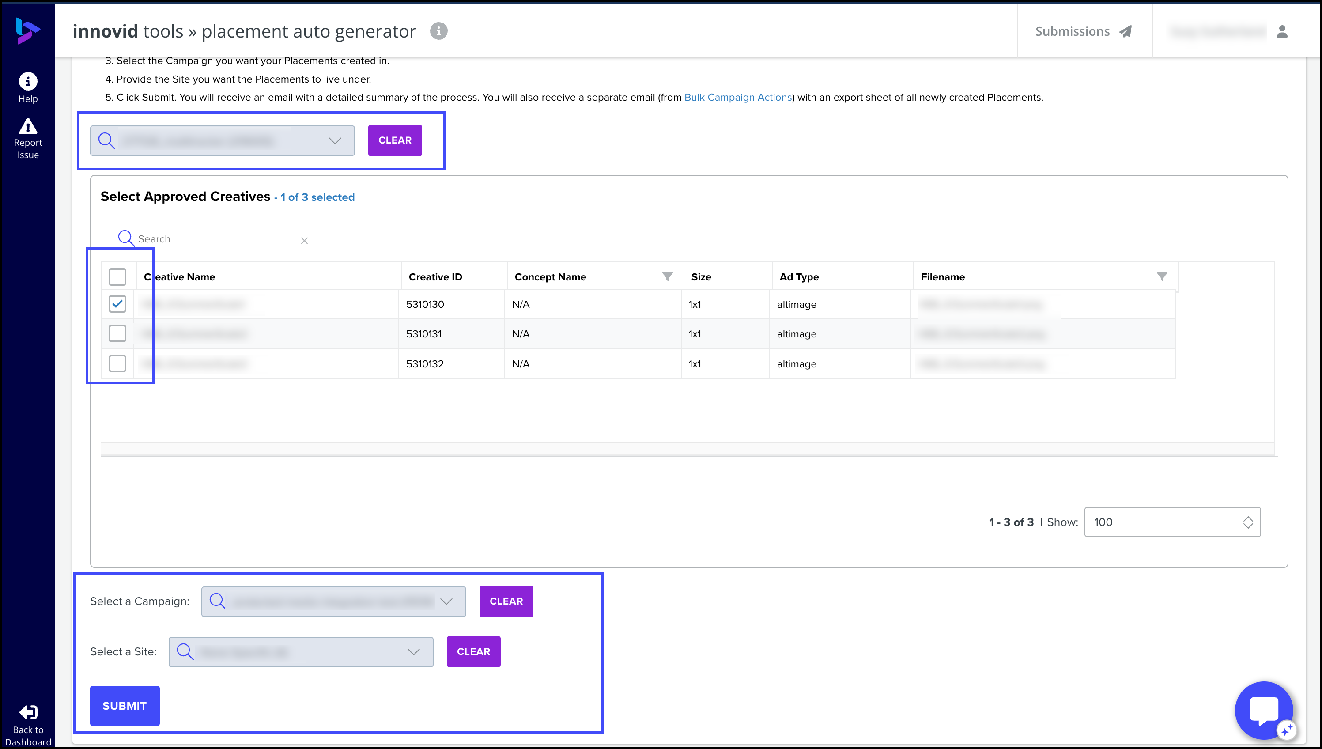The height and width of the screenshot is (749, 1322).
Task: Clear the selected site
Action: [x=474, y=652]
